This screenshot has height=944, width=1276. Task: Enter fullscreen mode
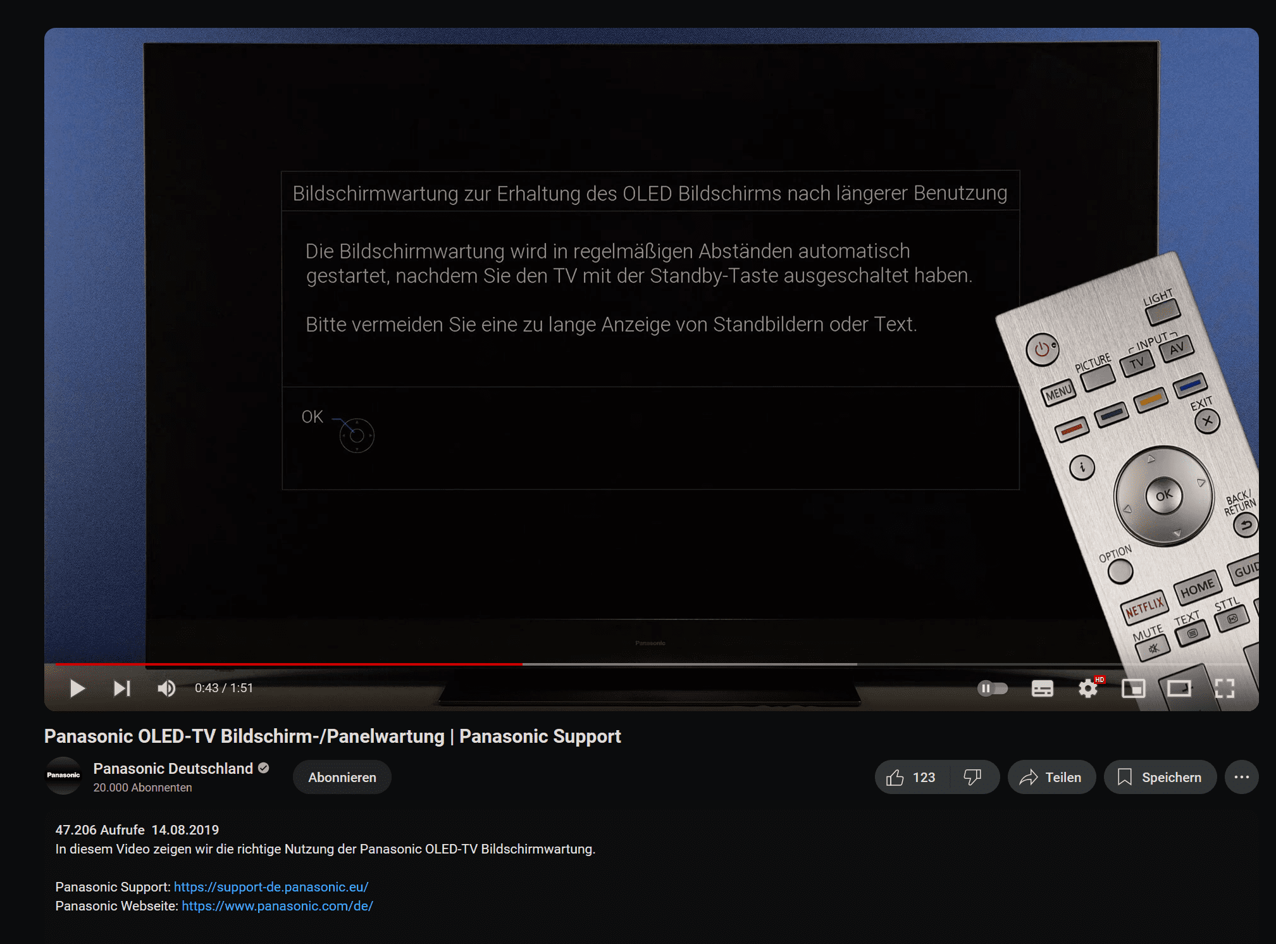[1225, 688]
